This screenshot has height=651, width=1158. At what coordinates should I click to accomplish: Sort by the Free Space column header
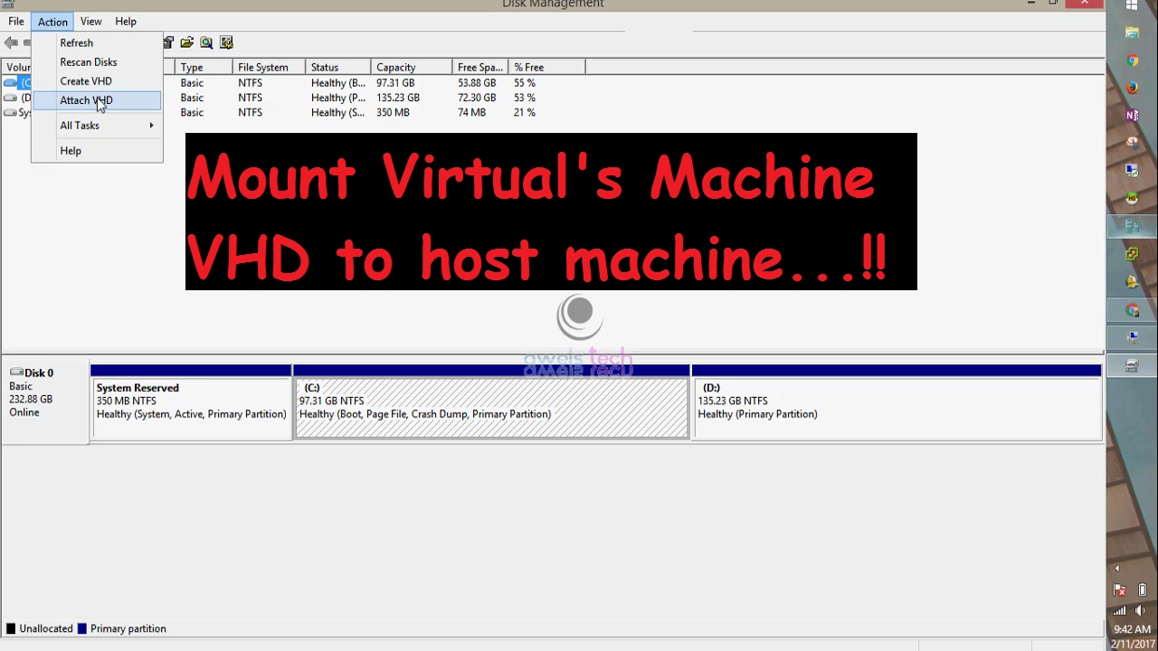point(480,67)
